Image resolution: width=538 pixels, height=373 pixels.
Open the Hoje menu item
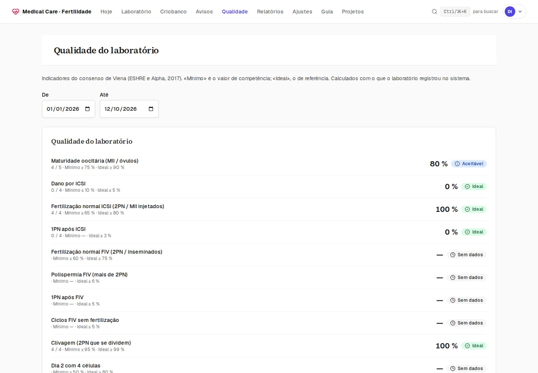point(106,12)
